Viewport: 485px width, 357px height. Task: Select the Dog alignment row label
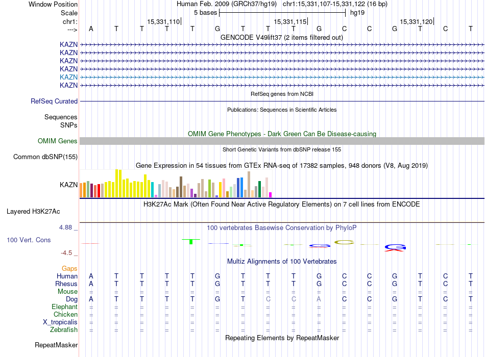[72, 299]
